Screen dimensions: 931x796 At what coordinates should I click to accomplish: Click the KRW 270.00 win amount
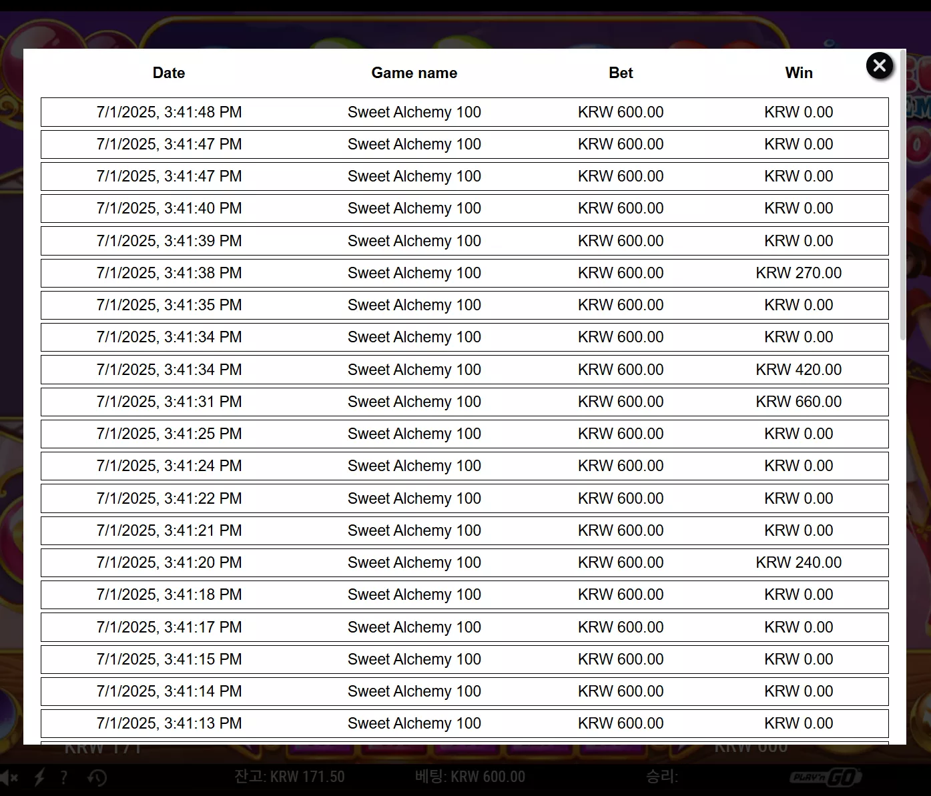(799, 273)
